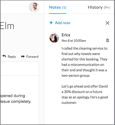
Task: Click Erica's name on the note
Action: [x=66, y=35]
